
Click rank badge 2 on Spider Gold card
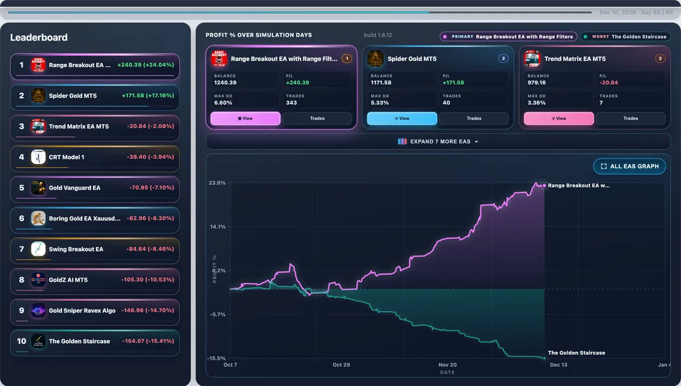click(x=503, y=58)
